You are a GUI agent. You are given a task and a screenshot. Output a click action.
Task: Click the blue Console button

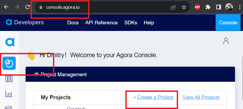[228, 23]
